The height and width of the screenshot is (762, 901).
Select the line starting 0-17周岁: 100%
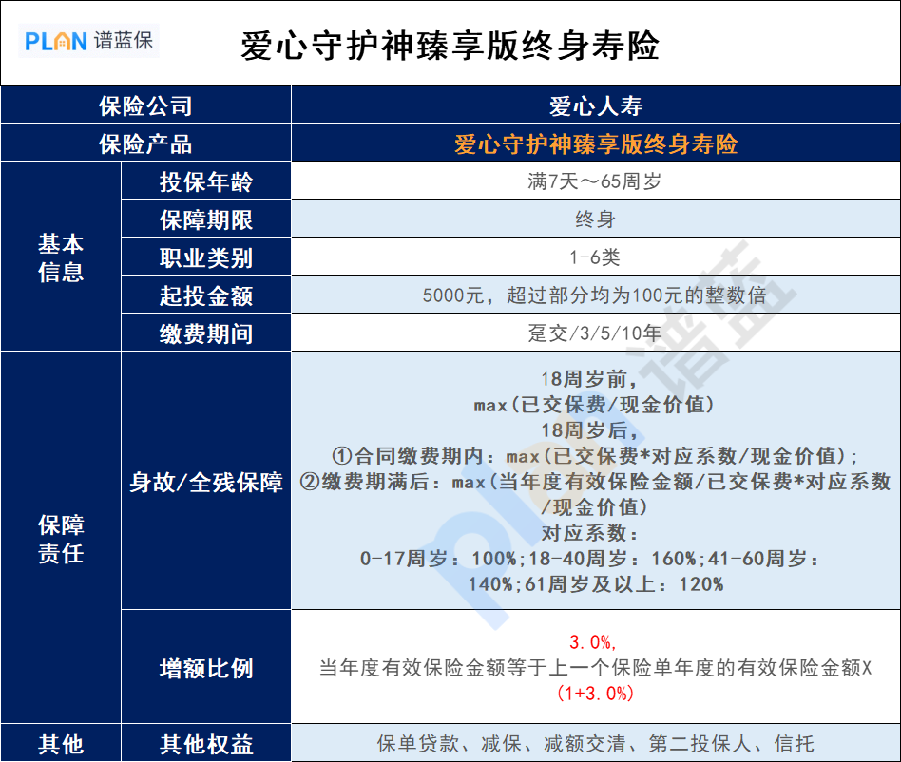click(589, 558)
